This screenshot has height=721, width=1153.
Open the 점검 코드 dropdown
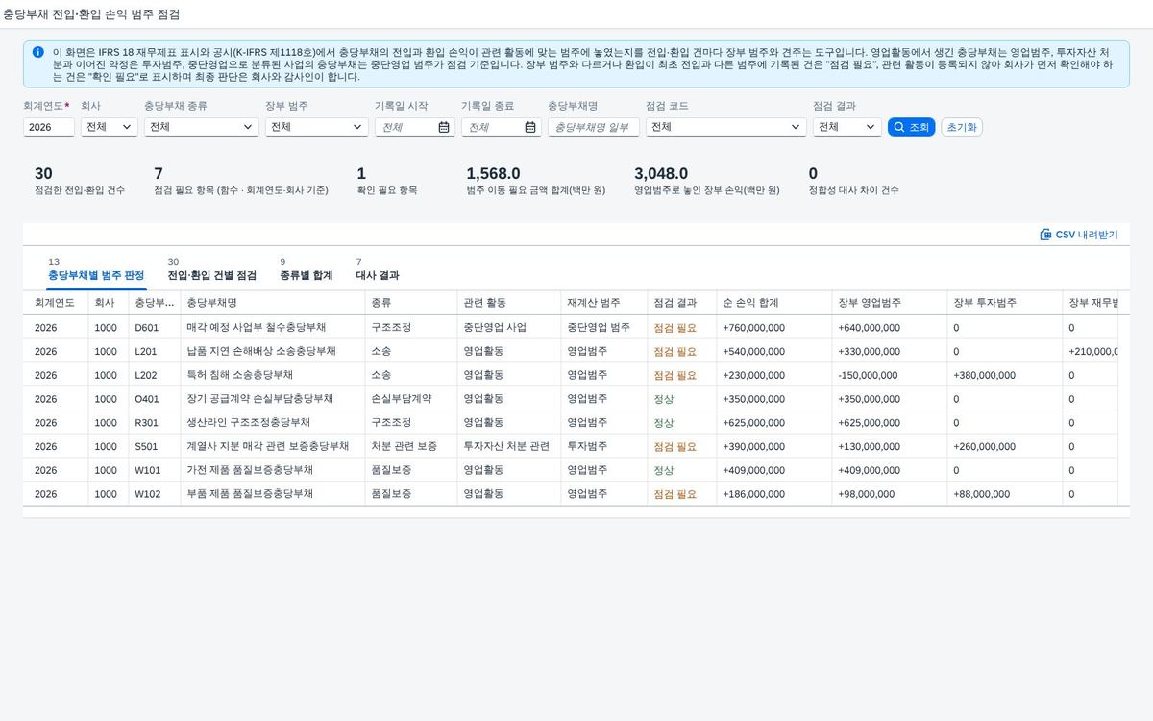click(726, 127)
